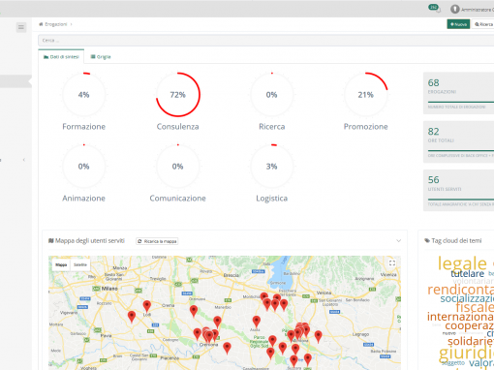Open the Amministratore user avatar menu
Viewport: 494px width, 370px height.
pos(455,9)
